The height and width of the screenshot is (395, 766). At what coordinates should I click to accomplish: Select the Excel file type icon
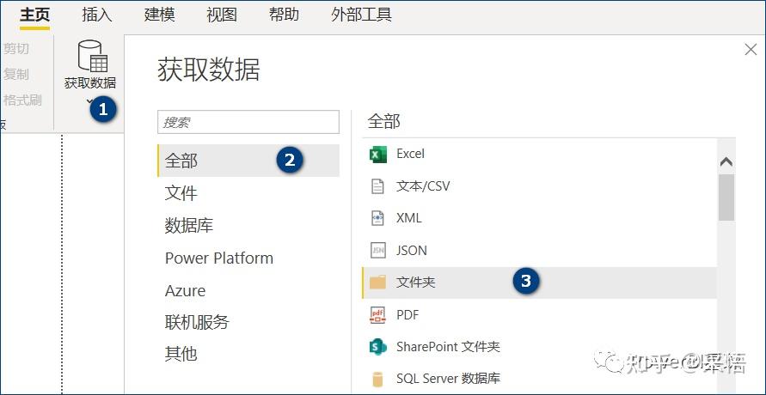tap(377, 155)
